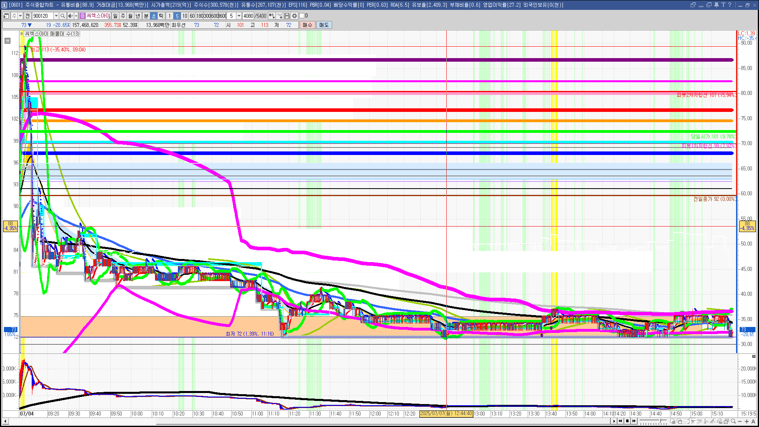Viewport: 759px width, 427px height.
Task: Click the zoom magnifier icon in bottom toolbar
Action: [x=733, y=421]
